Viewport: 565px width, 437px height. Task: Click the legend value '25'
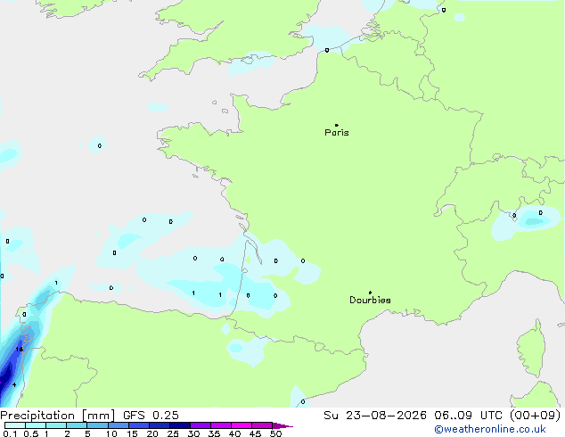pyautogui.click(x=173, y=433)
